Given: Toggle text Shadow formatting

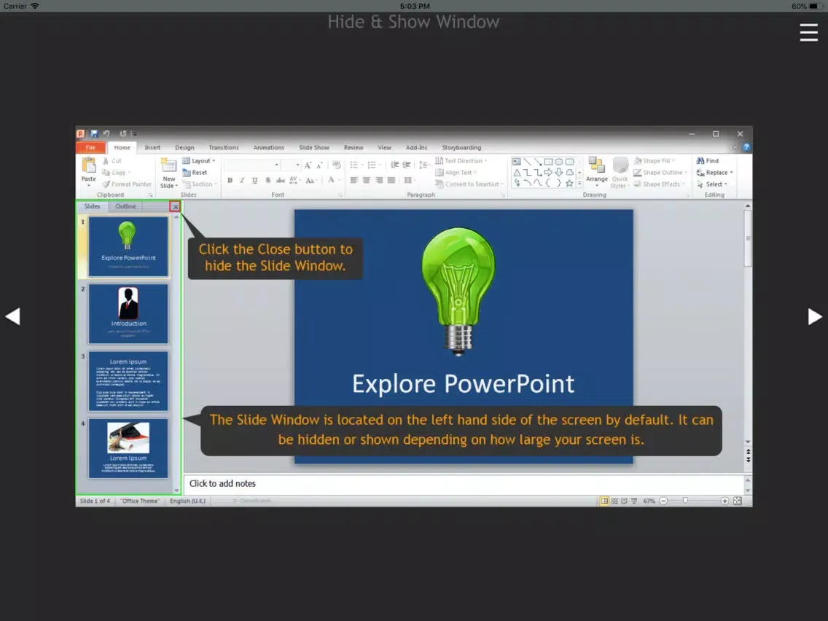Looking at the screenshot, I should coord(267,180).
